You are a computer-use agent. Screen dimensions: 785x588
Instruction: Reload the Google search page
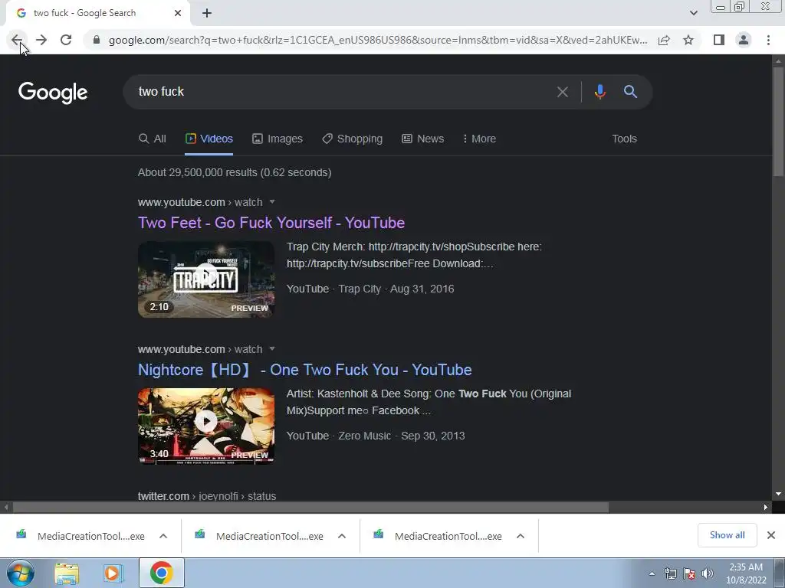[x=66, y=40]
